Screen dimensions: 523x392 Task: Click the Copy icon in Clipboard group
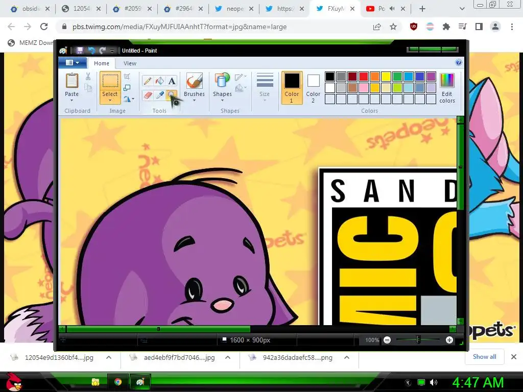(x=88, y=88)
